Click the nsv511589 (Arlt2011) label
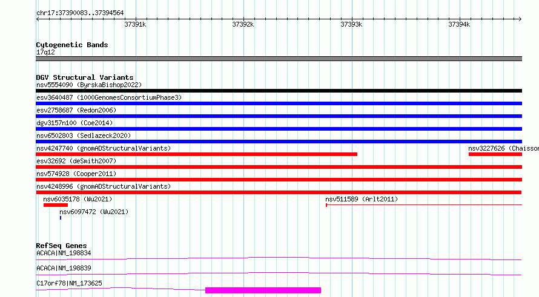 362,199
